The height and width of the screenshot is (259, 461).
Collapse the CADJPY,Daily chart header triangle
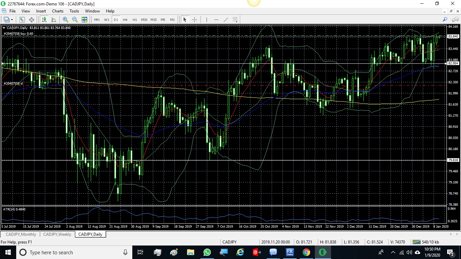click(4, 28)
